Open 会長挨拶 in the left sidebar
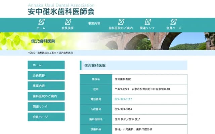Image resolution: width=215 pixels, height=134 pixels. pos(46,75)
